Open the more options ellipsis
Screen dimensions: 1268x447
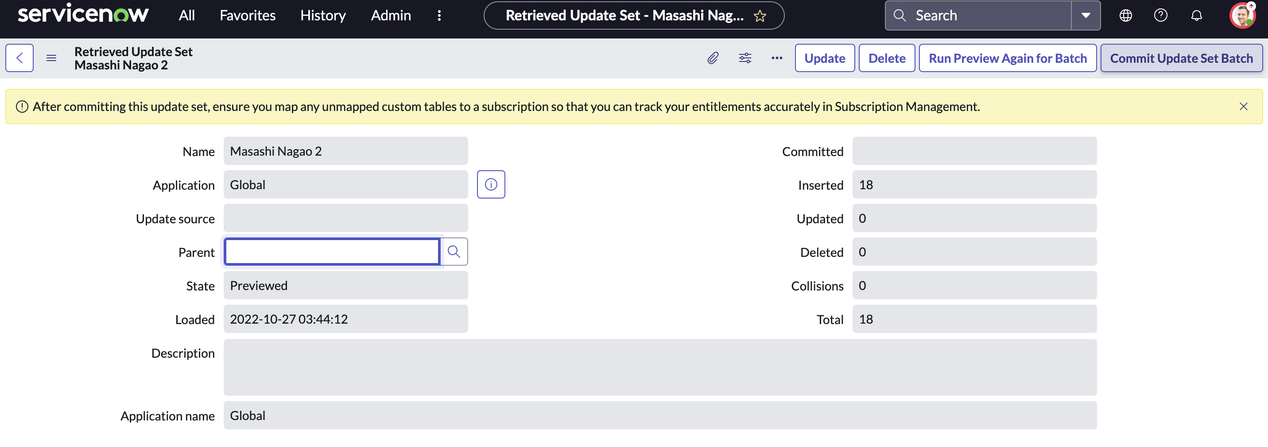coord(777,58)
